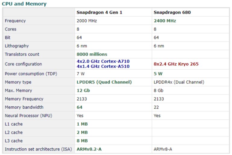This screenshot has width=232, height=155.
Task: Click the Neural Processor (NPU) label
Action: (28, 116)
